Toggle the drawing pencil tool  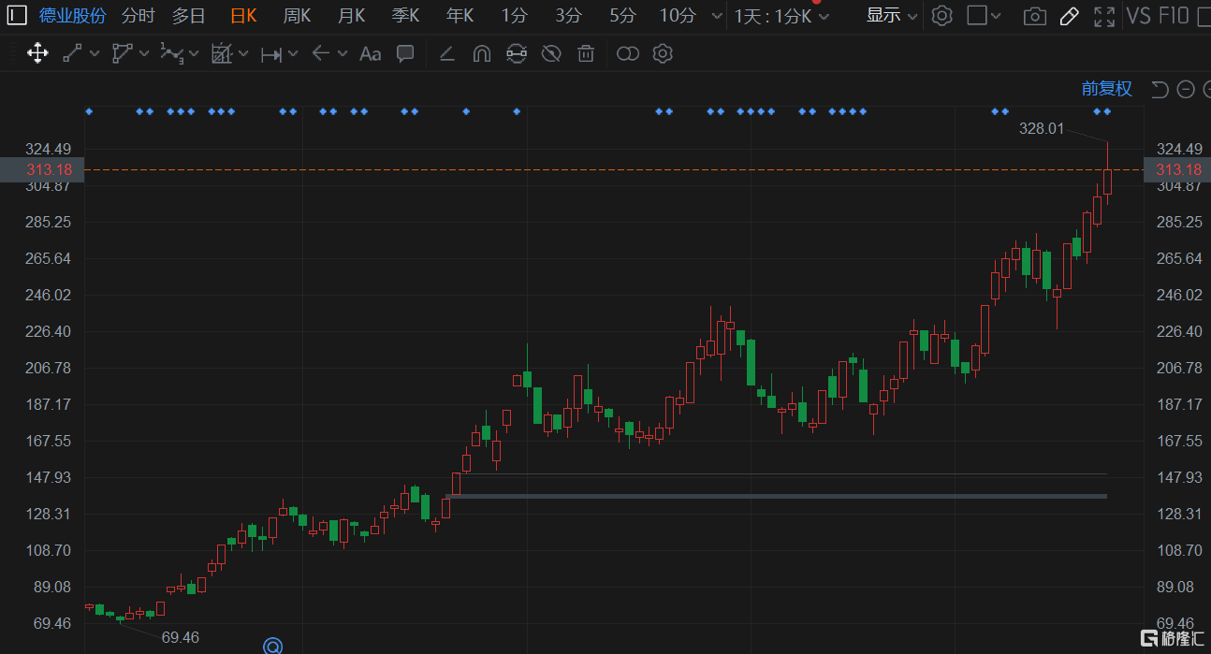pos(1070,15)
